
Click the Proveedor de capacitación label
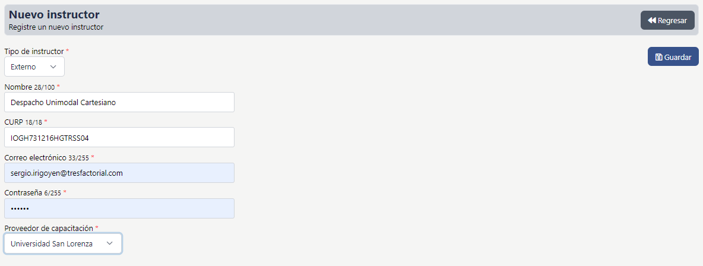[x=49, y=228]
